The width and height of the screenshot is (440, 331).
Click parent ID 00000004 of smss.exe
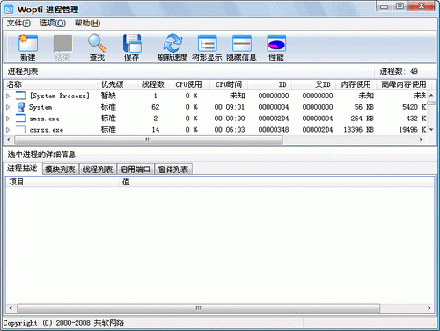(318, 119)
